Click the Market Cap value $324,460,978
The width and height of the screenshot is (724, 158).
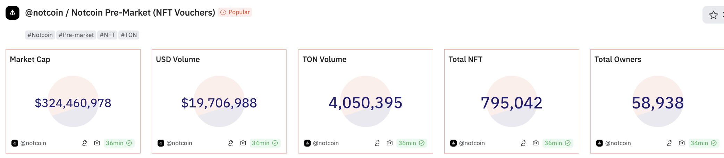(73, 103)
